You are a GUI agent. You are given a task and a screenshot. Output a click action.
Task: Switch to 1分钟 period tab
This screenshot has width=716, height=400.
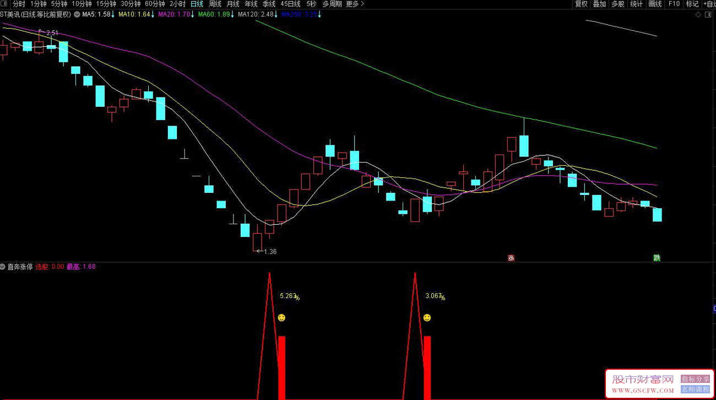click(x=39, y=4)
